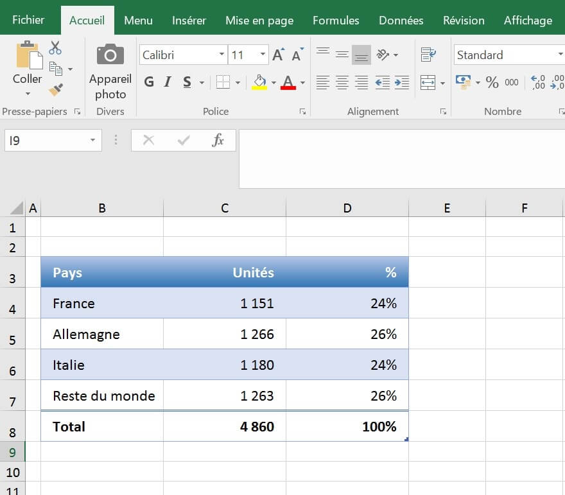Click in the formula bar input
565x495 pixels.
click(x=402, y=159)
